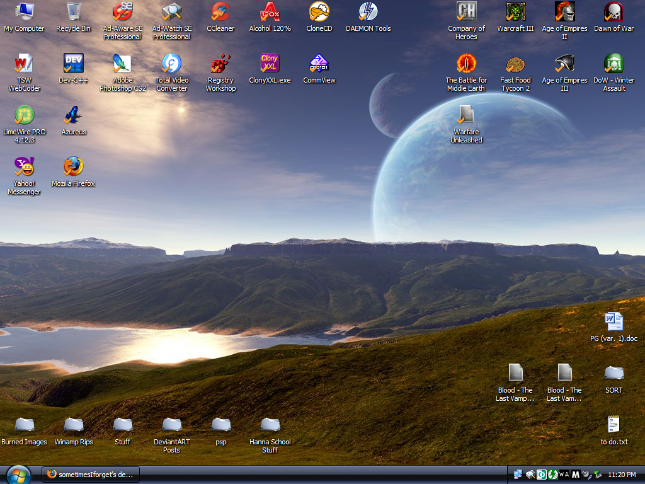Launch Warcraft III
Screen dimensions: 645x484
coord(515,13)
